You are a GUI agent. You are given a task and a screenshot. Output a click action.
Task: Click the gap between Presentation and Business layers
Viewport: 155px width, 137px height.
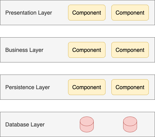coord(77,31)
